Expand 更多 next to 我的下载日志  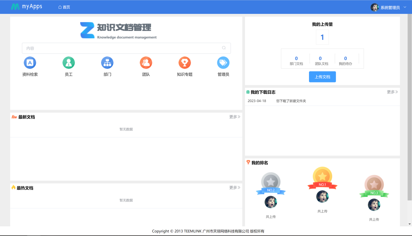pos(392,92)
